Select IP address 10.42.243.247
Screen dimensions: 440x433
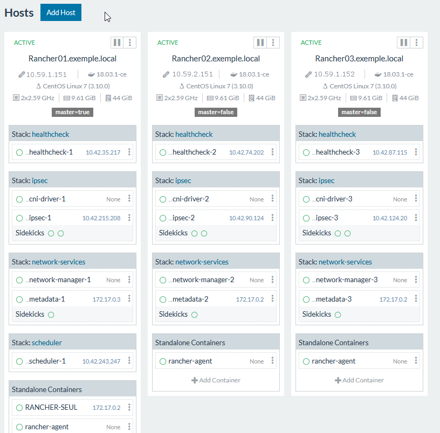point(101,361)
